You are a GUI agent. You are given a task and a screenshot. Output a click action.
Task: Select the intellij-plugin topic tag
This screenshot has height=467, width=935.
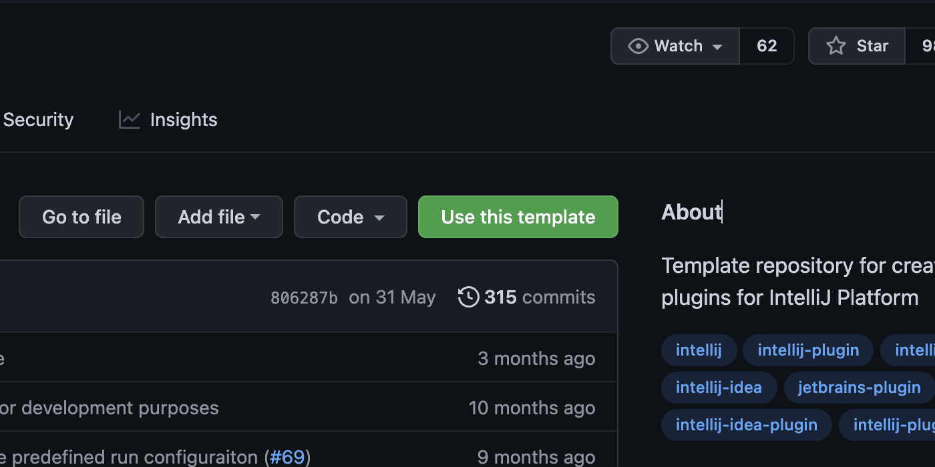click(807, 350)
